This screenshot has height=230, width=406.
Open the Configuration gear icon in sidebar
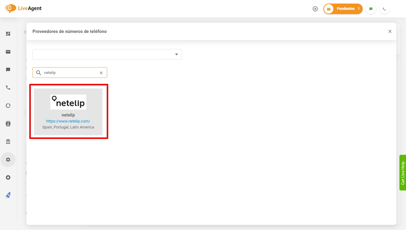click(x=8, y=160)
